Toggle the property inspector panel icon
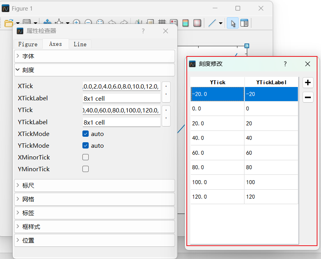Screen dimensions: 321x259 (244, 23)
